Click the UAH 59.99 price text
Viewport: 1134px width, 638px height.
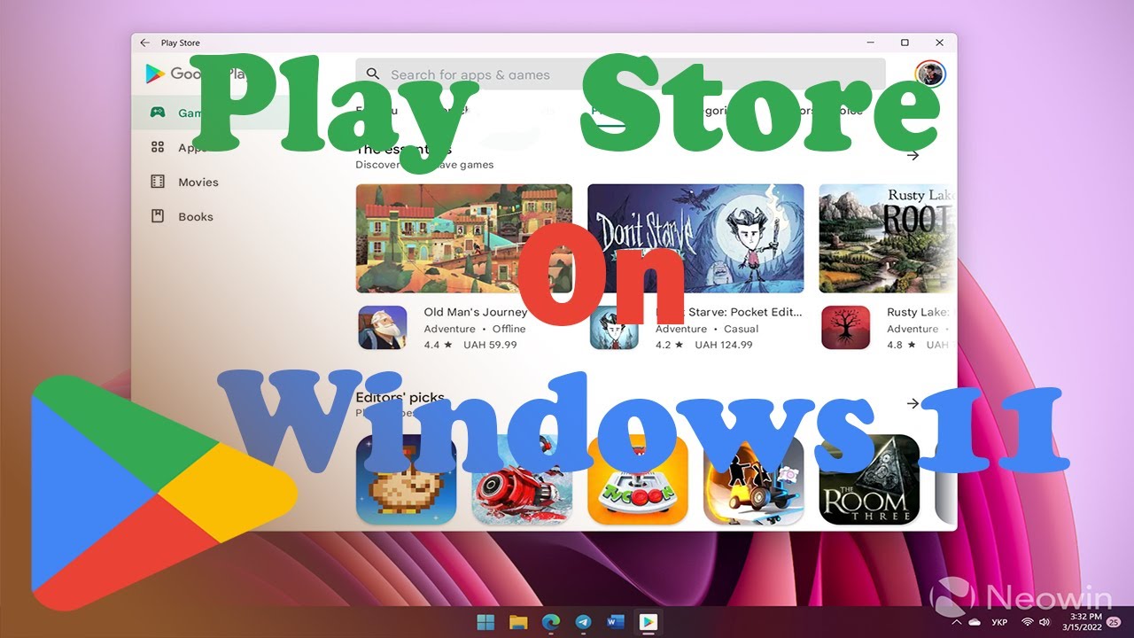tap(490, 345)
